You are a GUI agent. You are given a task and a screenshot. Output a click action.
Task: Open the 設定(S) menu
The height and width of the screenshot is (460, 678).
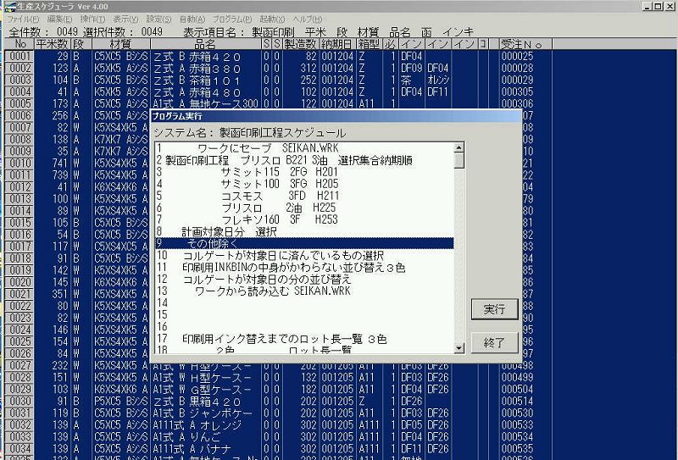(158, 19)
